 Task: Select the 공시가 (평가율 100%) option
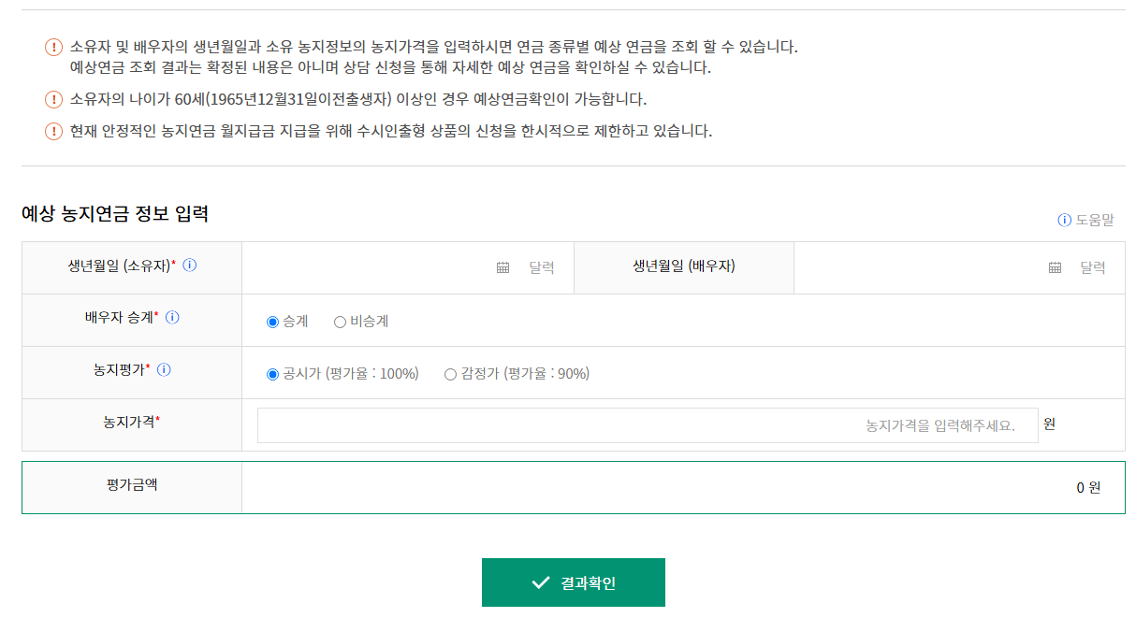[x=270, y=371]
